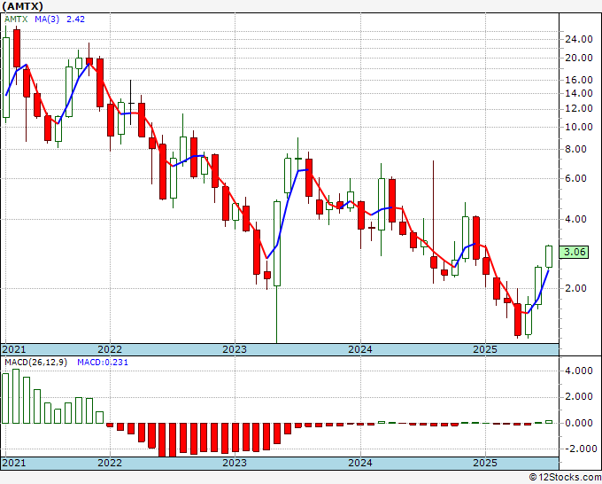Click the 2.42 moving average value
Screen dimensions: 602x484
[x=75, y=20]
